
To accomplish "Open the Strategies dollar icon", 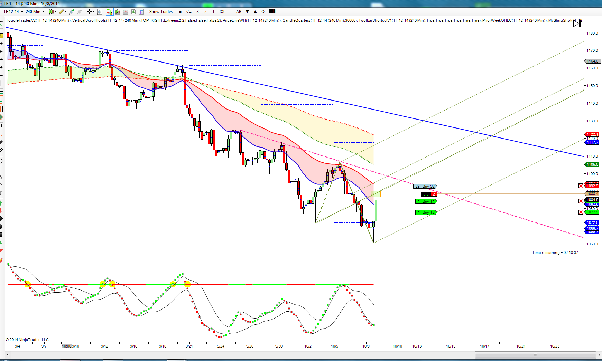I will click(x=133, y=12).
